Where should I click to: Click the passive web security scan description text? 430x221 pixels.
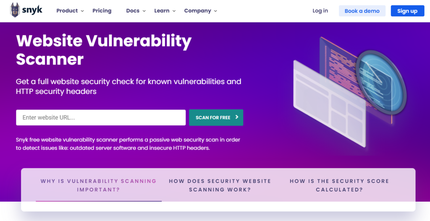[128, 144]
